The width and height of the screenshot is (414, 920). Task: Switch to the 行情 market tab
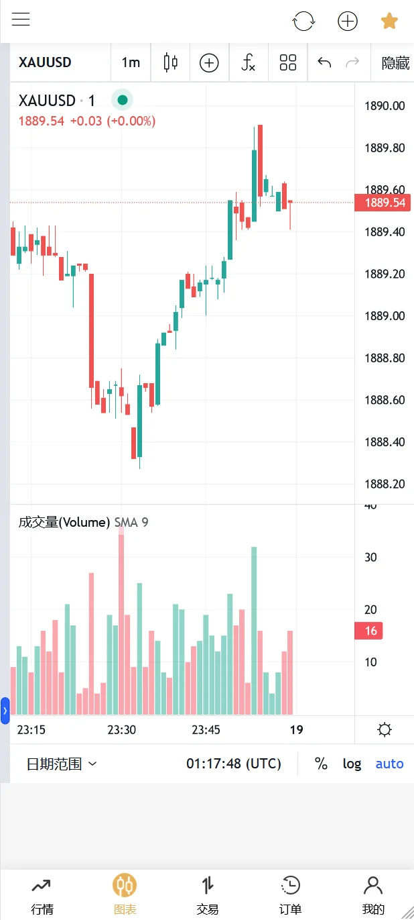point(42,895)
